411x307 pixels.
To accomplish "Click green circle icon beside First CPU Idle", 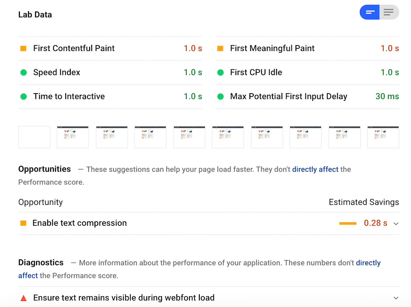I will [x=220, y=73].
